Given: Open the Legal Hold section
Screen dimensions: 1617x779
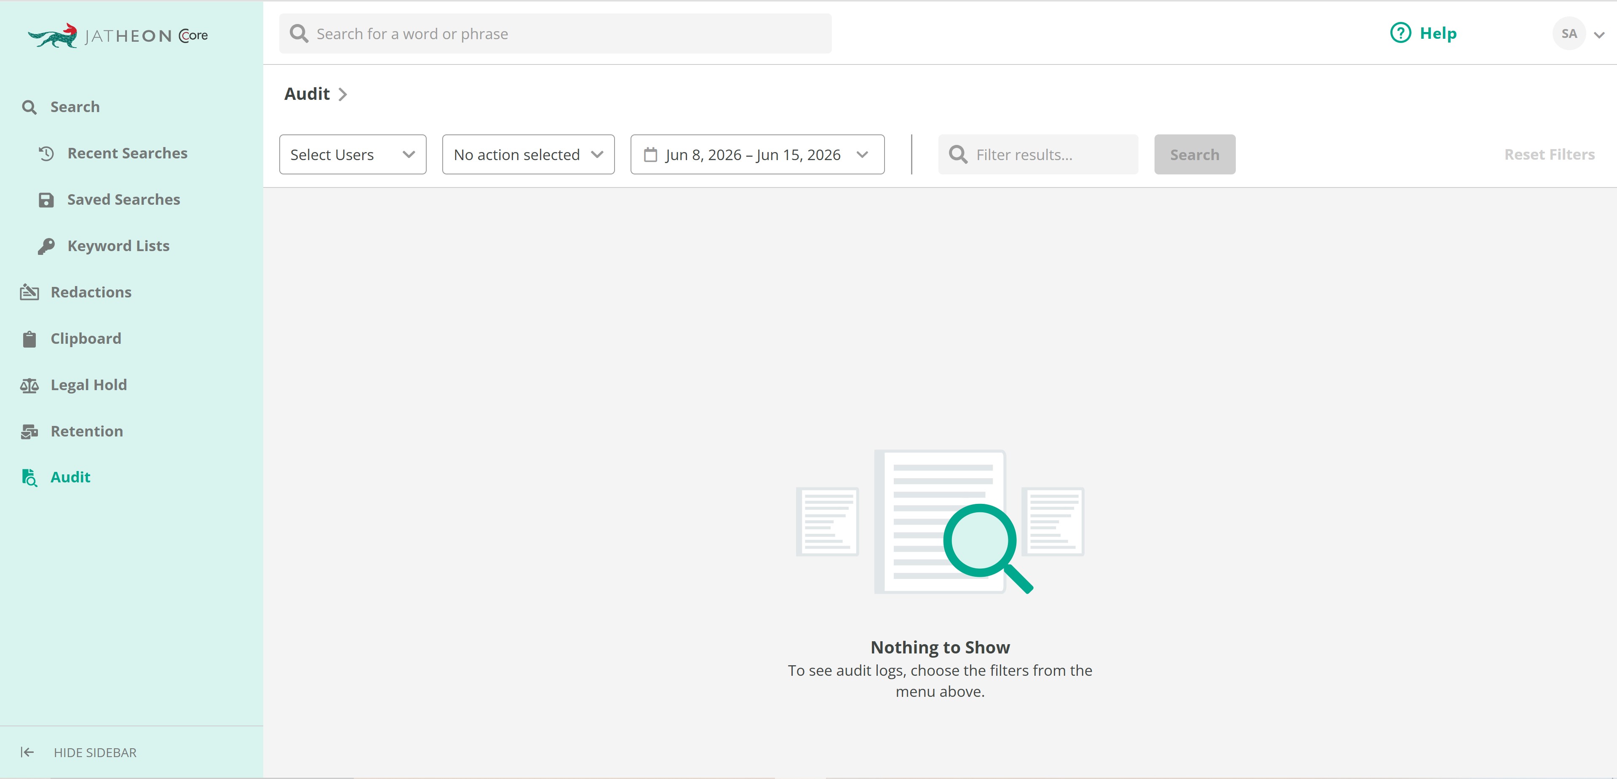Looking at the screenshot, I should (88, 385).
